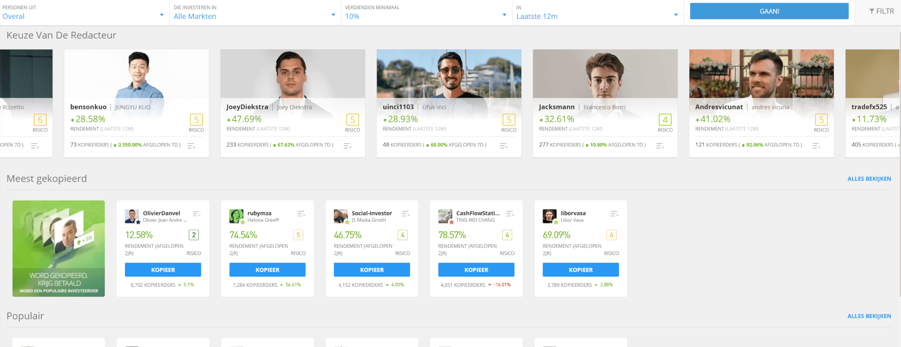View all under Populair
The image size is (901, 347).
[x=869, y=316]
